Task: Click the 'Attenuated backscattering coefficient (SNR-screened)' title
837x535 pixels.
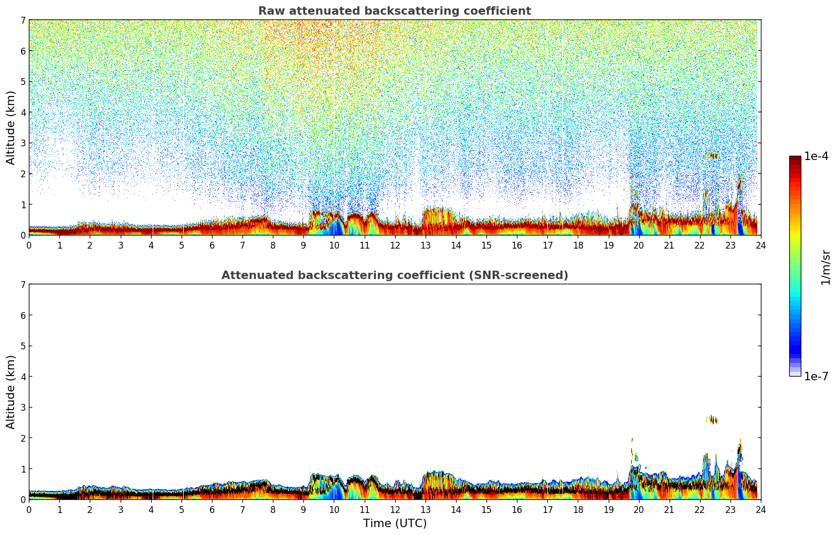Action: point(395,275)
